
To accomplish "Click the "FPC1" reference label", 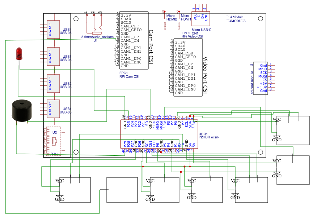I will (123, 73).
